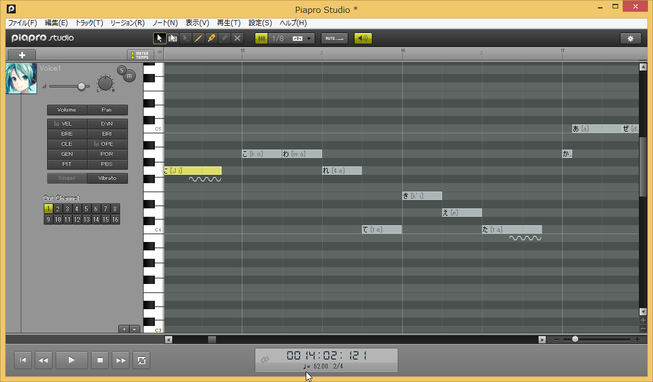The height and width of the screenshot is (382, 653).
Task: Choose the POR parameter
Action: (x=107, y=154)
